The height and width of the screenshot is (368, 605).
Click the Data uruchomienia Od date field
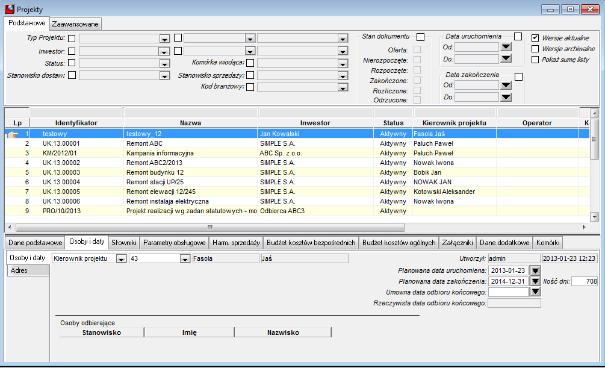(477, 47)
